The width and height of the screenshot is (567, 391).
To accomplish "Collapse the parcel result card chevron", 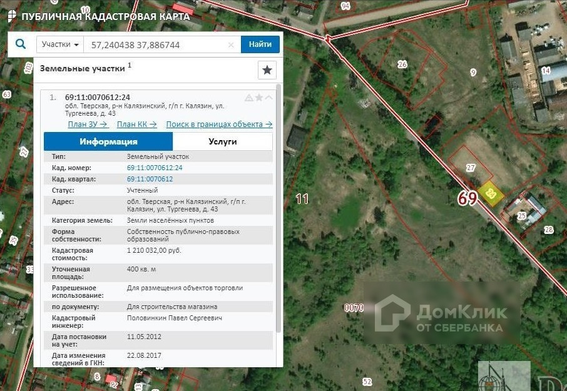I will tap(268, 98).
